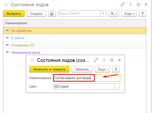This screenshot has height=113, width=152.
Task: Add main window to favorites star
Action: coord(6,5)
